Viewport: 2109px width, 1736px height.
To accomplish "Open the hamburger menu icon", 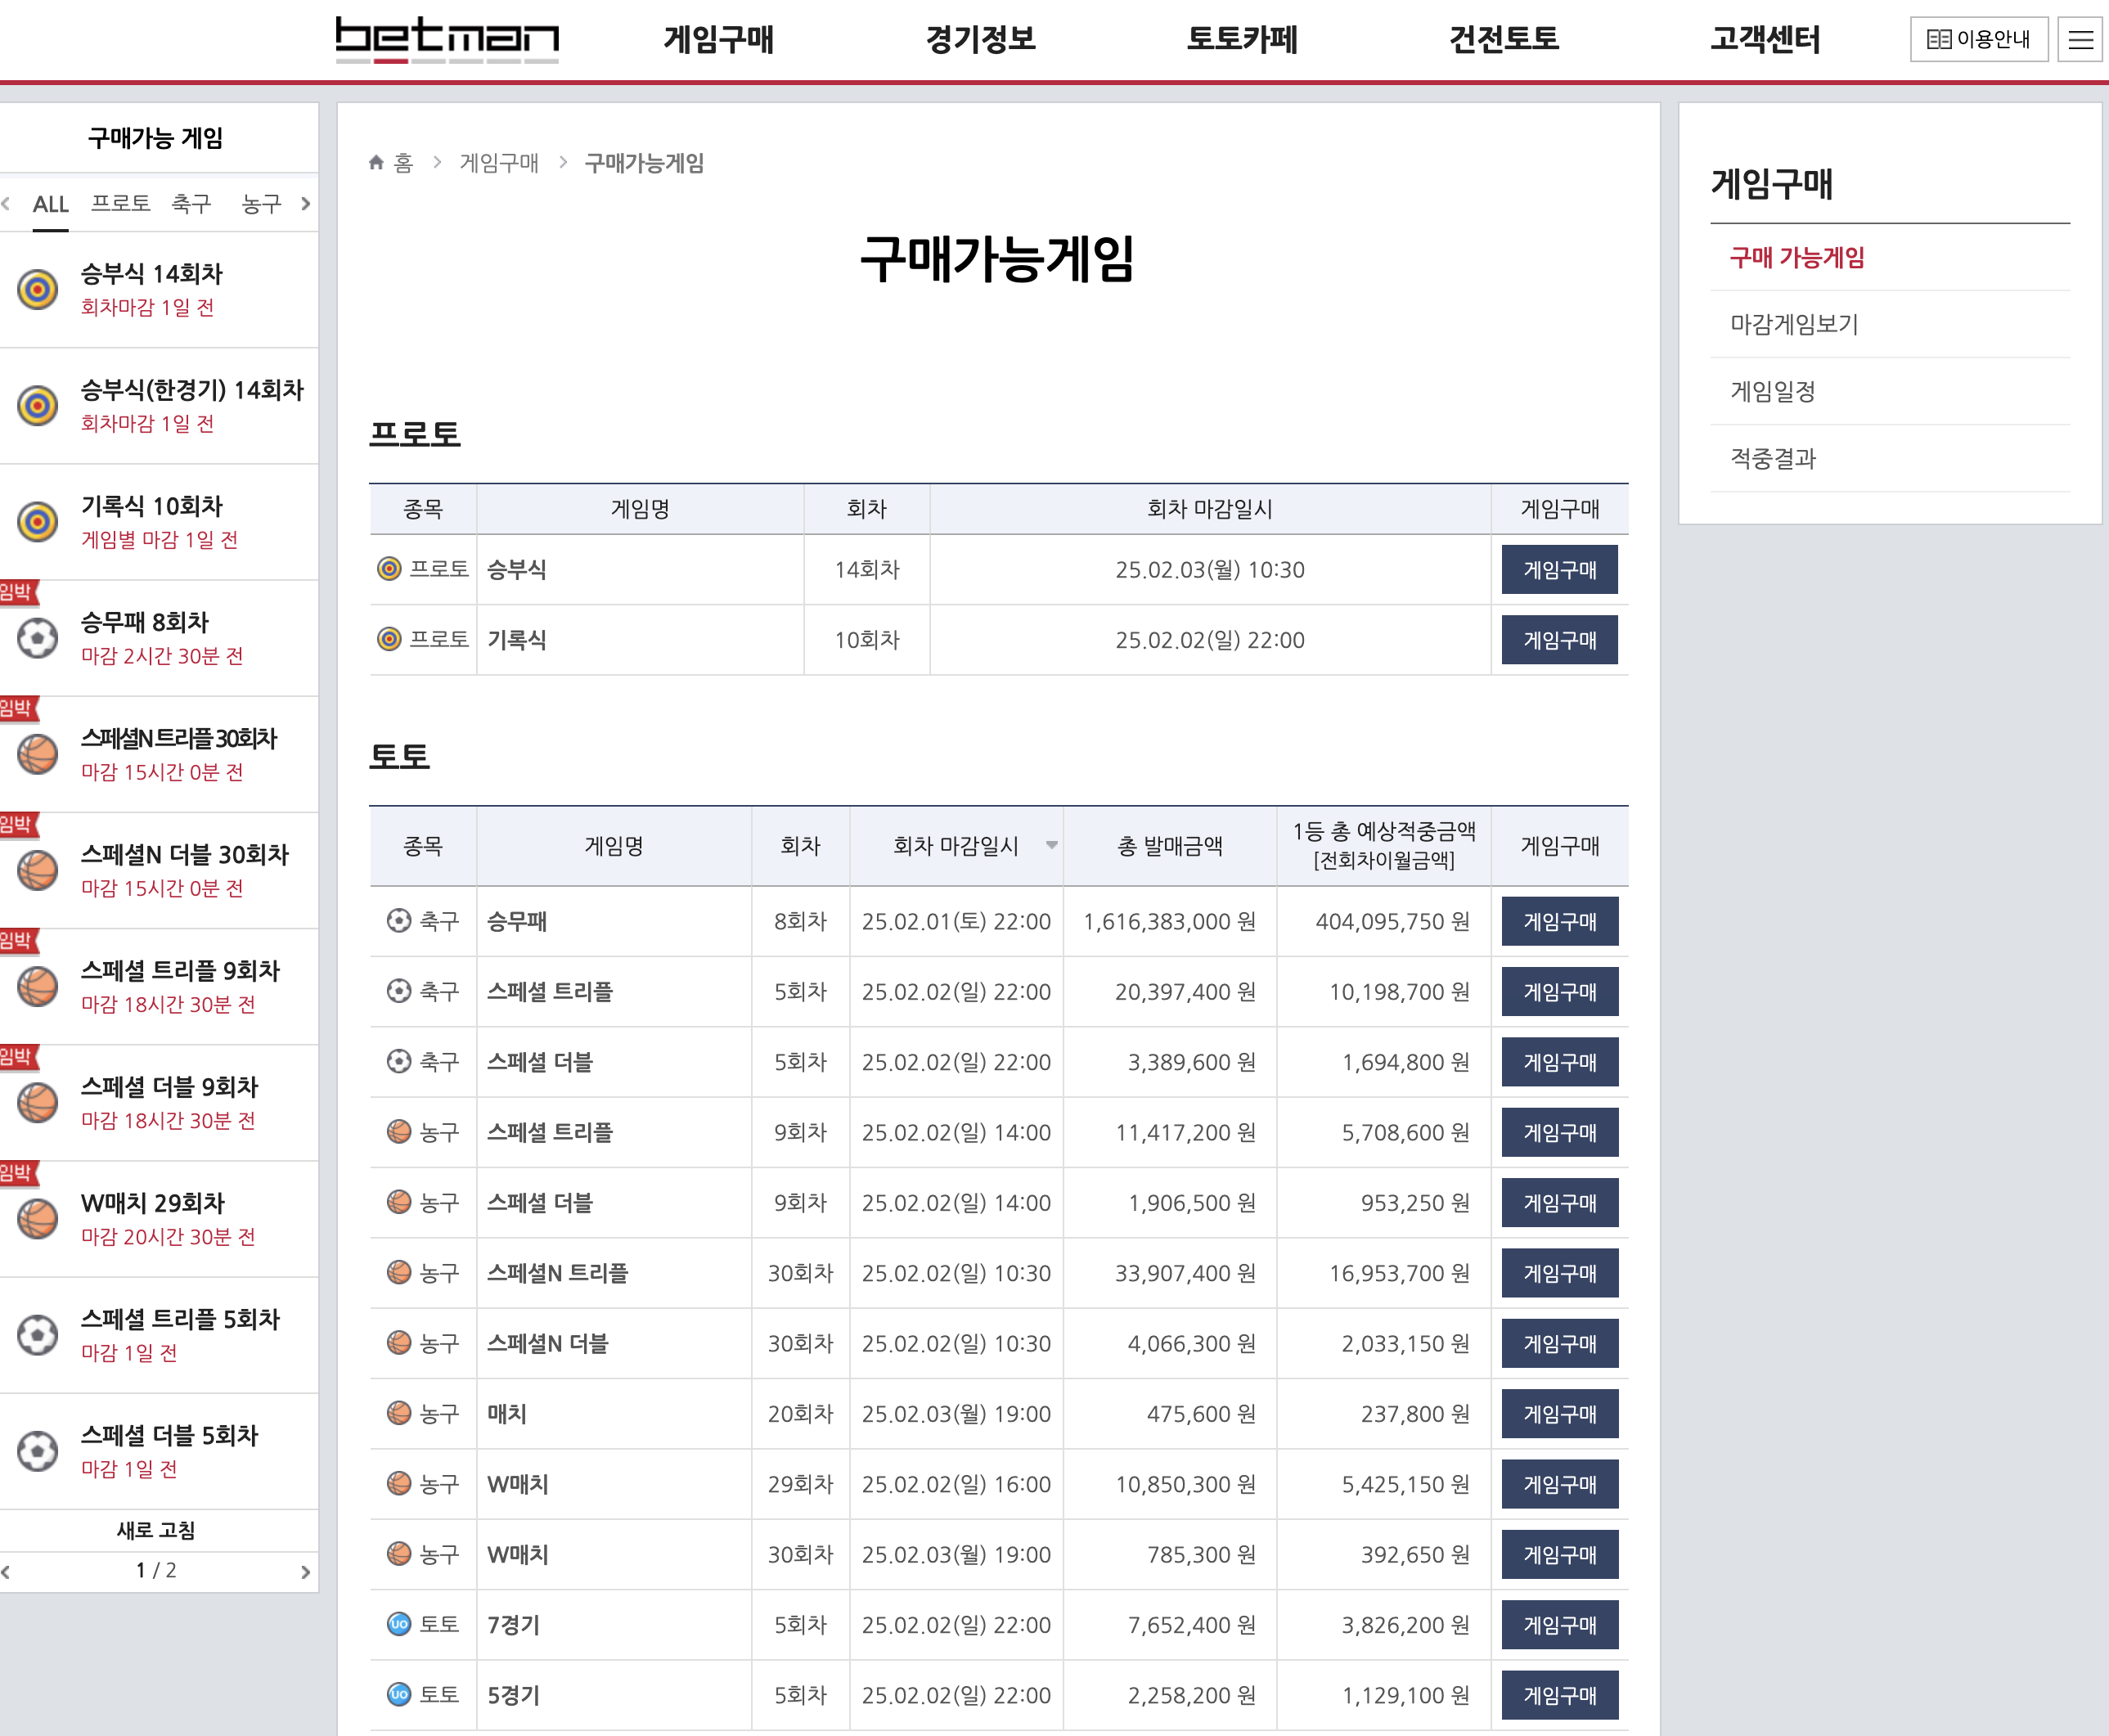I will tap(2080, 40).
